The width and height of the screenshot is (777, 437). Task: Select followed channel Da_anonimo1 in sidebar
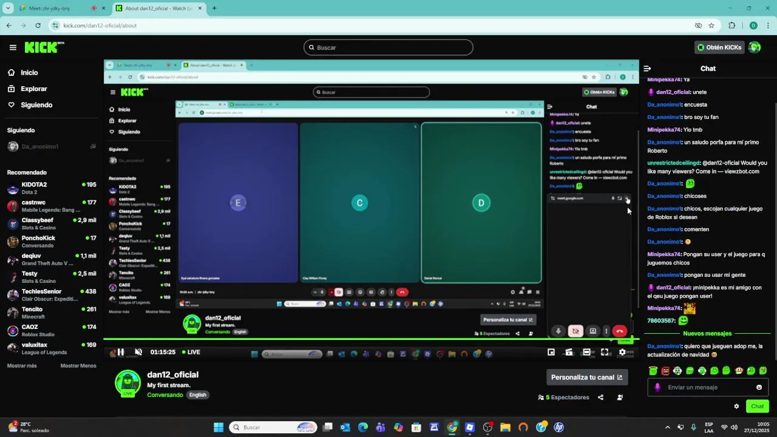pyautogui.click(x=52, y=146)
